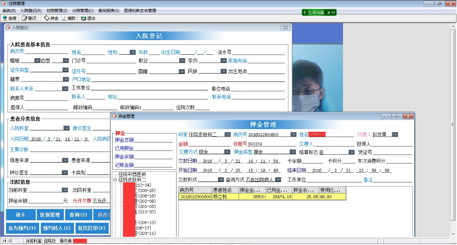
Task: Click the 收据号 input field
Action: pyautogui.click(x=270, y=144)
